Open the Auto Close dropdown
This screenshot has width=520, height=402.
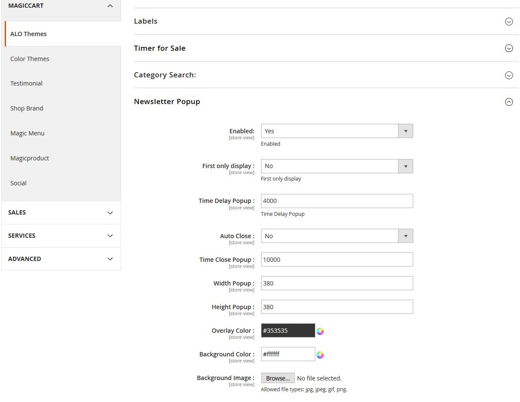[x=336, y=236]
